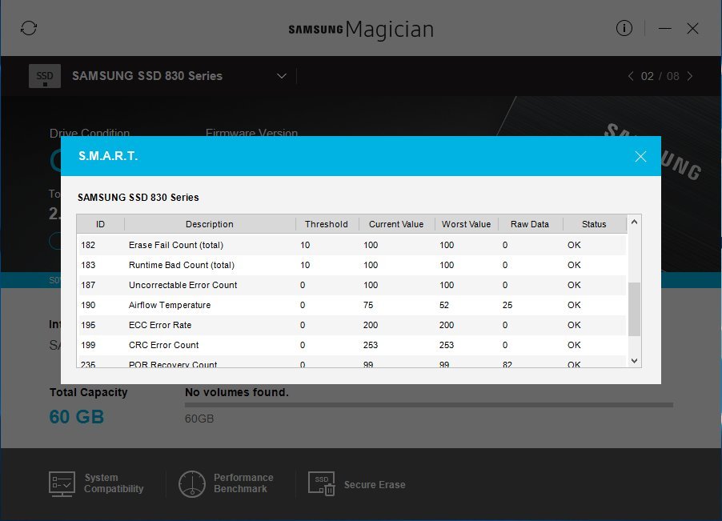This screenshot has width=722, height=521.
Task: Click the SMART table scrollbar thumb
Action: (x=634, y=309)
